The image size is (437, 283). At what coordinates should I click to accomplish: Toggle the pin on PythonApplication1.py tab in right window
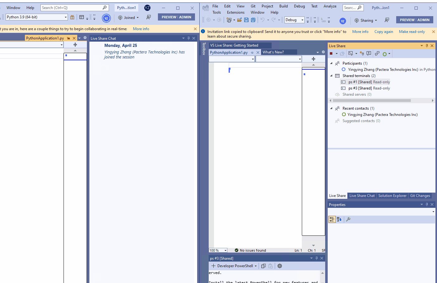pyautogui.click(x=252, y=52)
